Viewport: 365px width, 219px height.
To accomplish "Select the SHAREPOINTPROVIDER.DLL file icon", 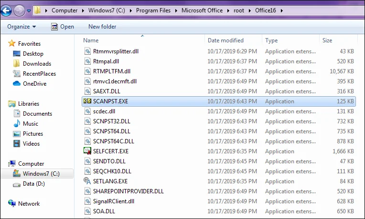I will pos(87,191).
